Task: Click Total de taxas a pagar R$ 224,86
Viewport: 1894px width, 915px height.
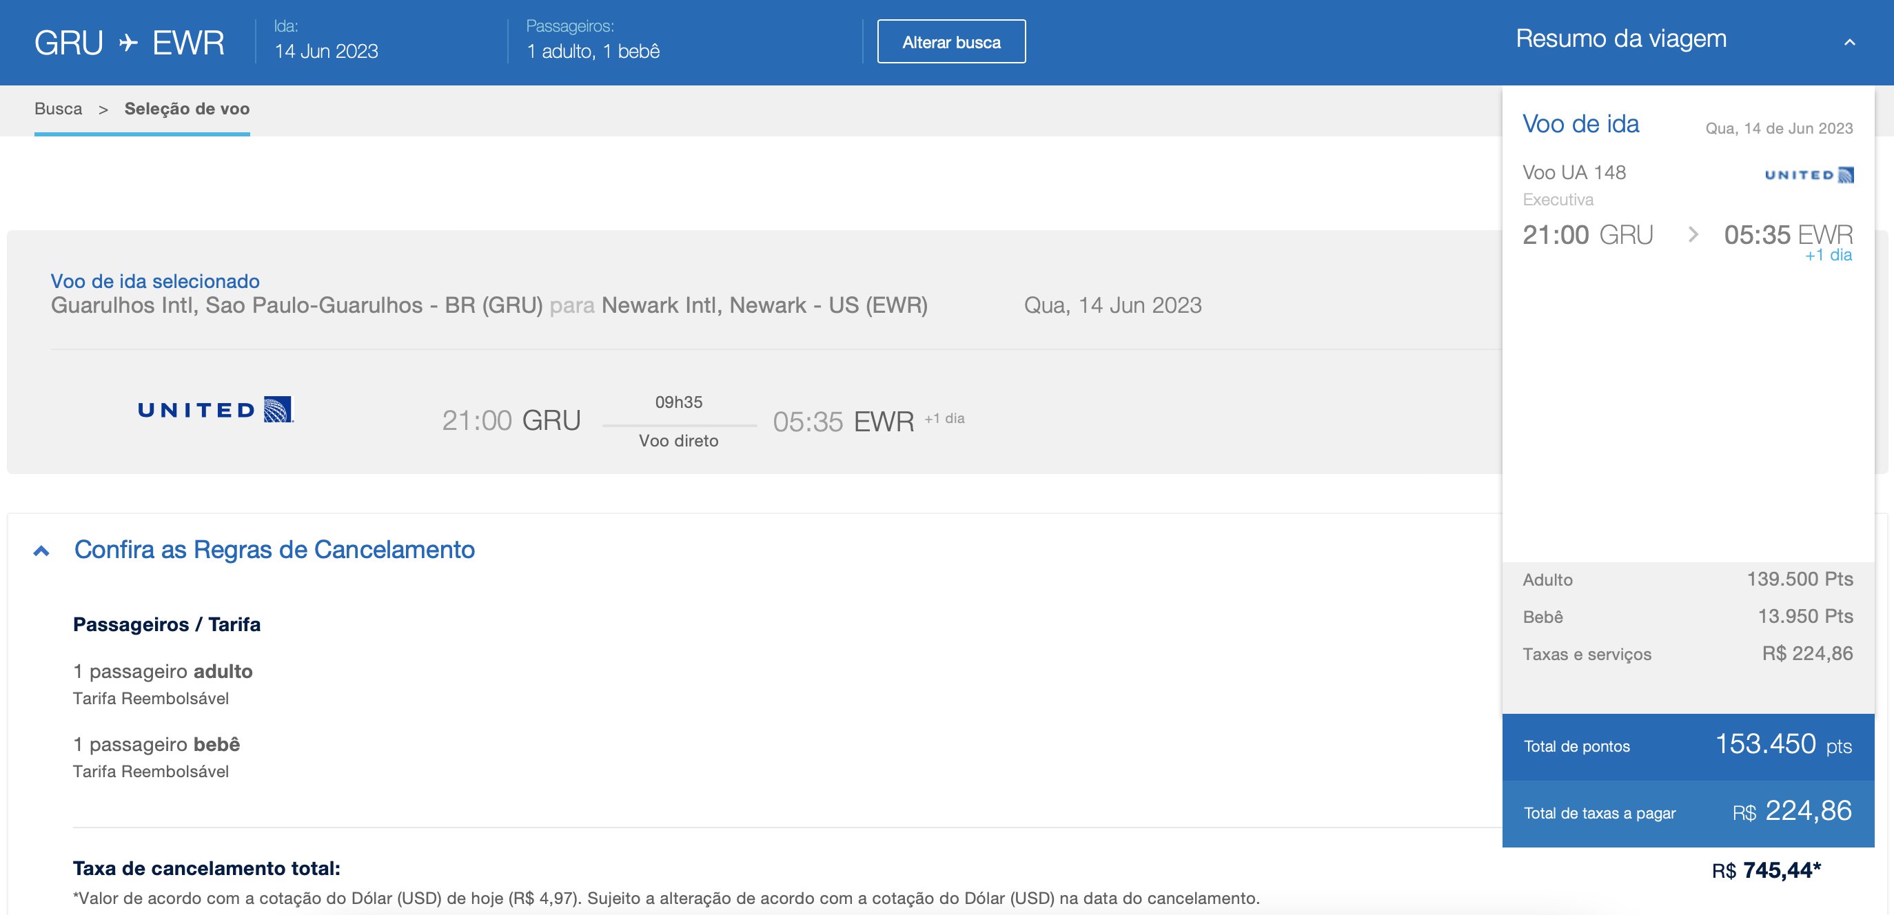Action: 1688,813
